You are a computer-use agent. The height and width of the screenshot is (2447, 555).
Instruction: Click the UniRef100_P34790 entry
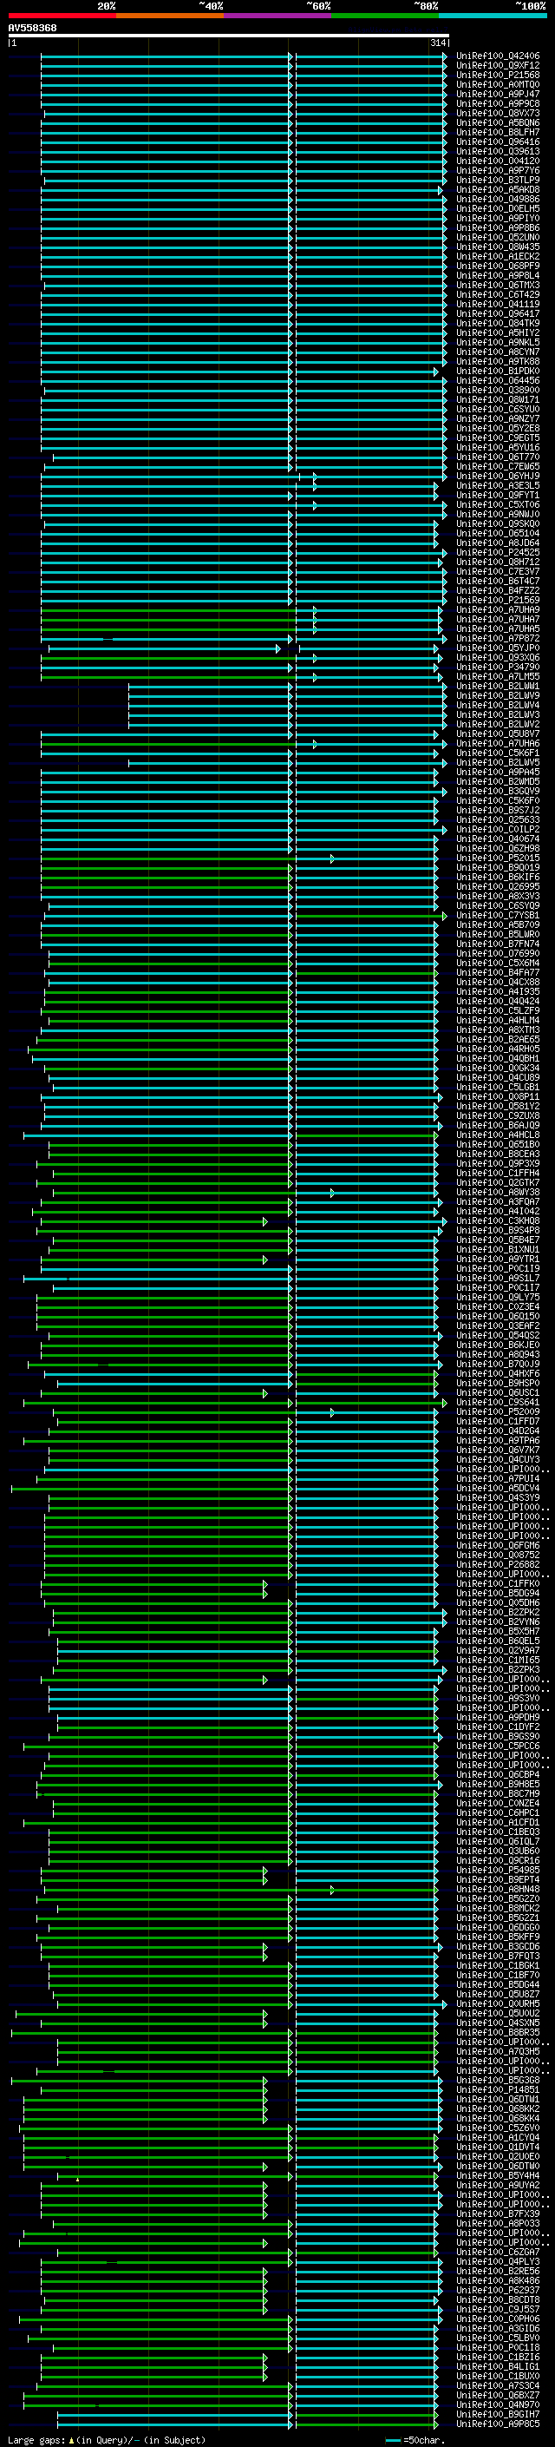498,667
